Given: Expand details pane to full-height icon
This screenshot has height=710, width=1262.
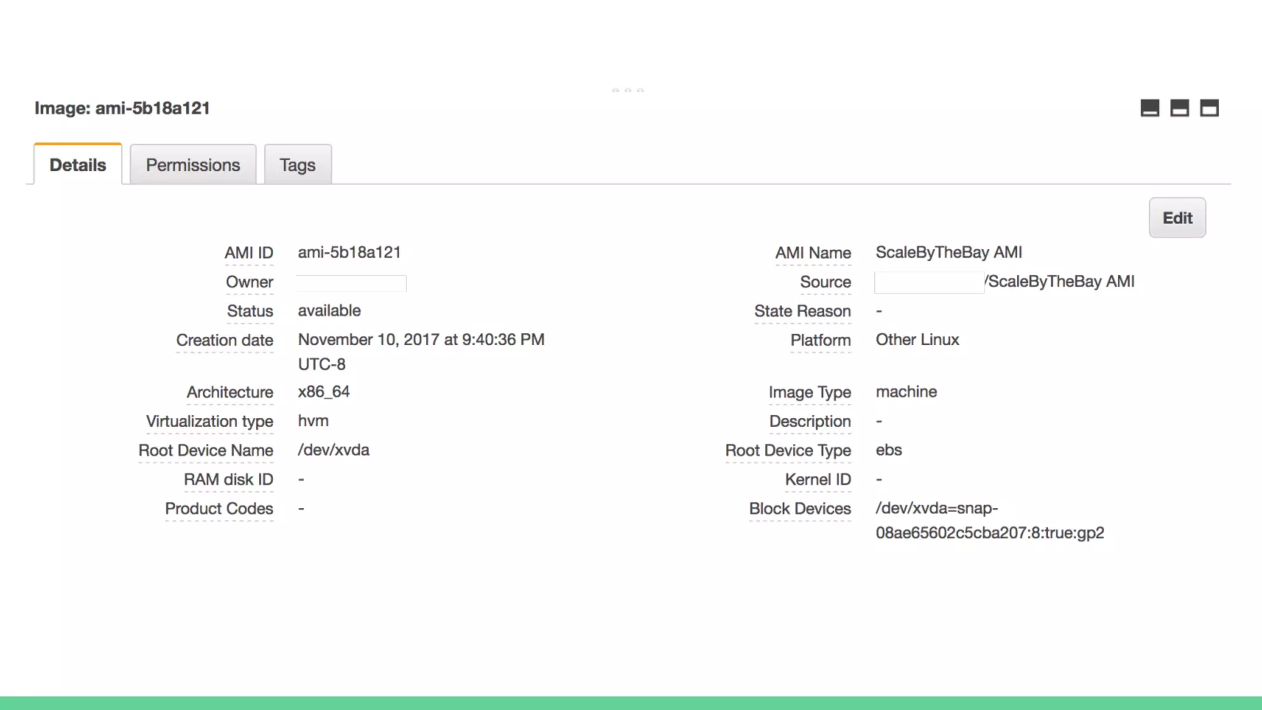Looking at the screenshot, I should [x=1209, y=108].
